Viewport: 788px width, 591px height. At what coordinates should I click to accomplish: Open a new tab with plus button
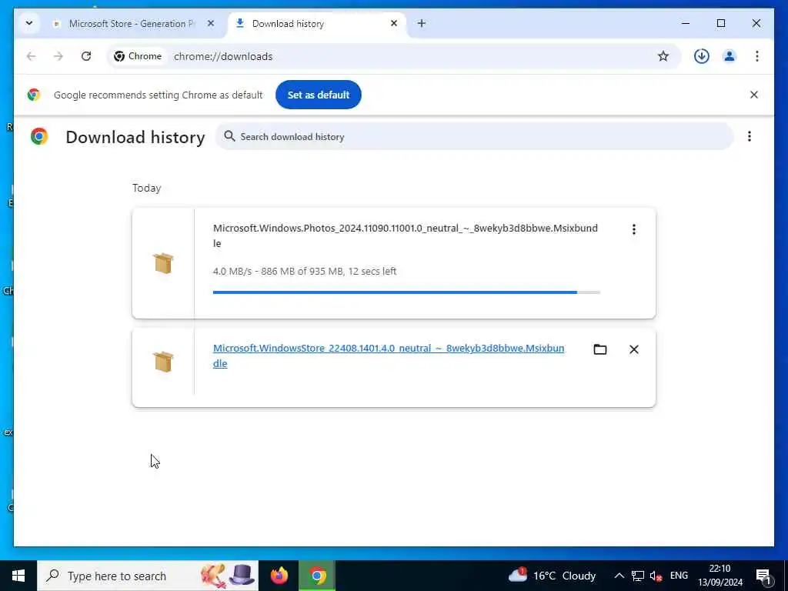click(x=422, y=23)
